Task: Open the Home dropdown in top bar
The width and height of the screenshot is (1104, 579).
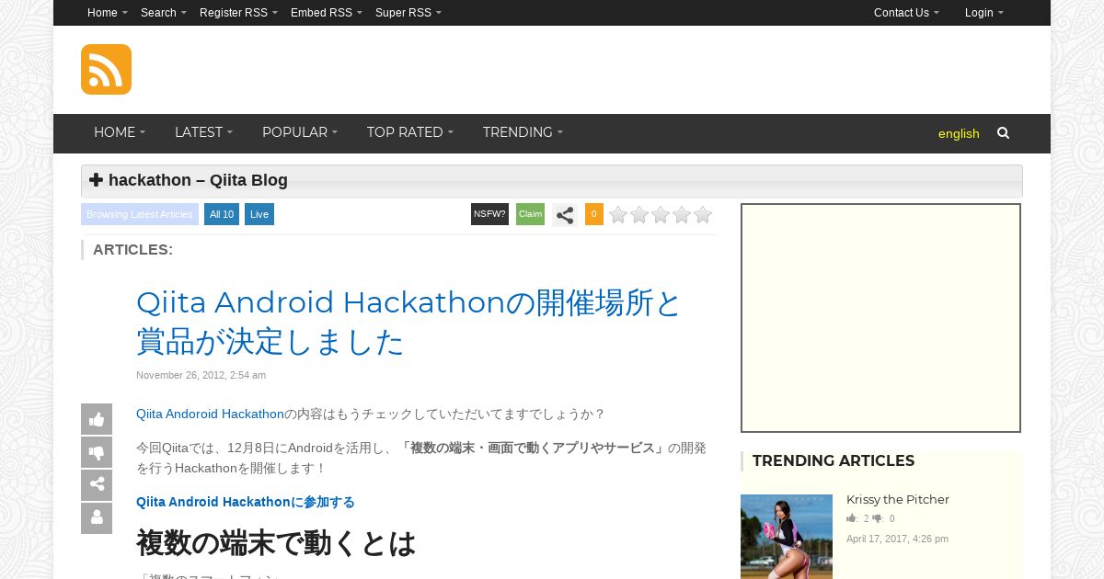Action: (108, 13)
